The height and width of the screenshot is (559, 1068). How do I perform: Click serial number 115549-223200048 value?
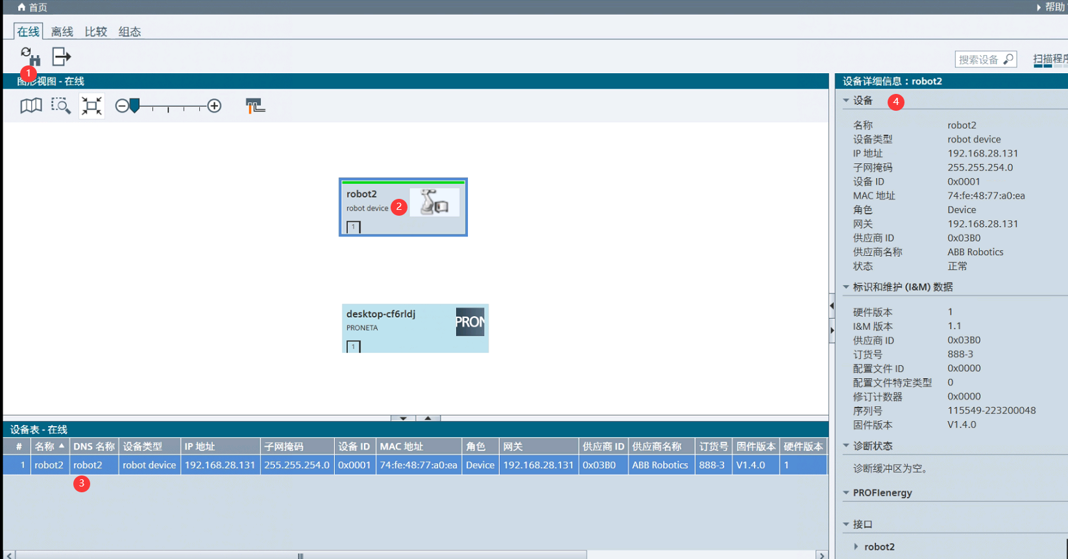tap(991, 411)
